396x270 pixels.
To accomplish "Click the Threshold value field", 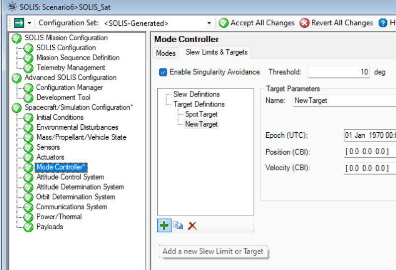I will [338, 72].
